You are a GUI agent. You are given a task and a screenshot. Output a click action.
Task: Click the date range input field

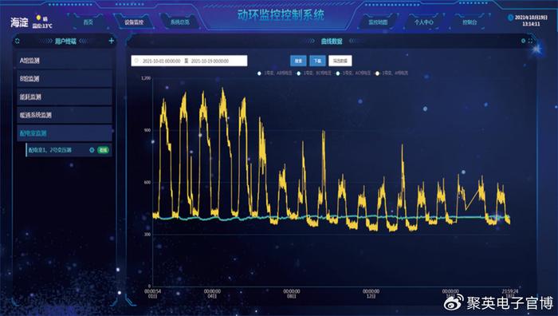click(189, 61)
